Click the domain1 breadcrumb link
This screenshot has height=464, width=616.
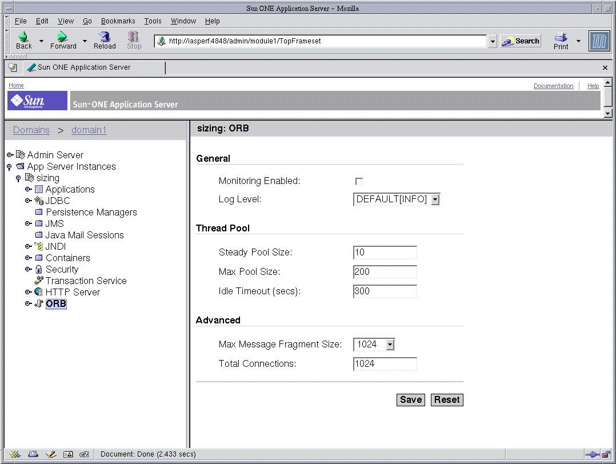pyautogui.click(x=89, y=130)
